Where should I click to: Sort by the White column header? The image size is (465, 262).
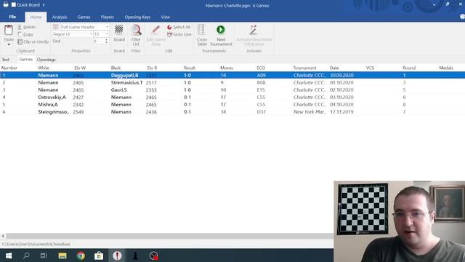pyautogui.click(x=44, y=68)
